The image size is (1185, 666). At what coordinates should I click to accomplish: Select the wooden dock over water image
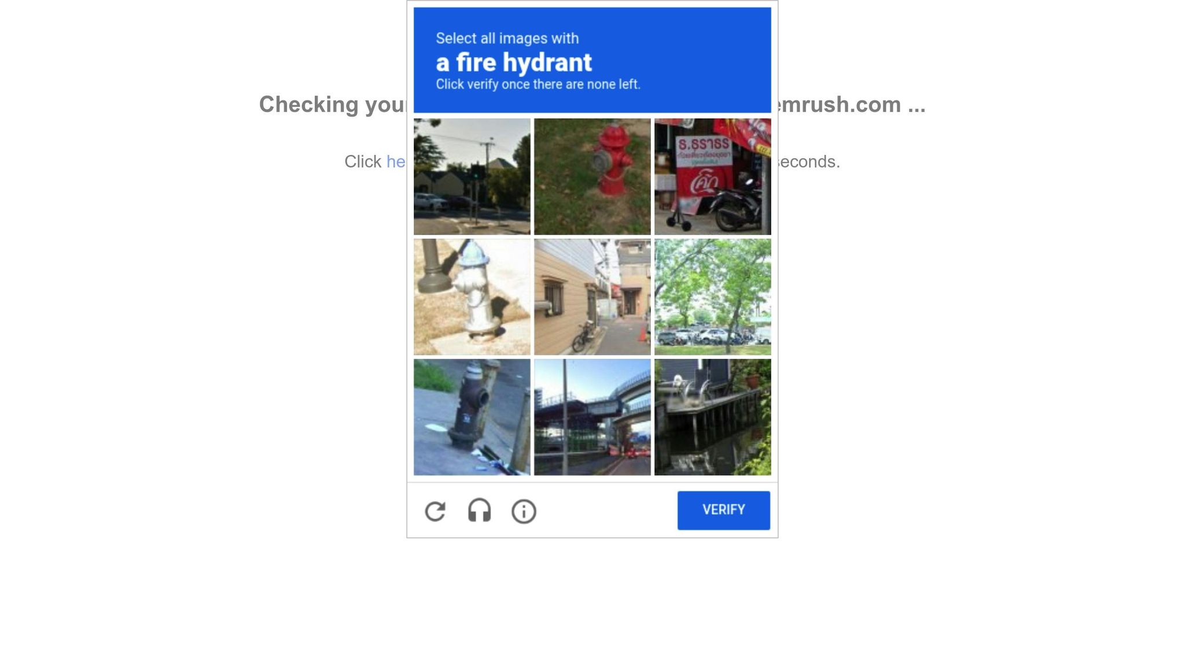[x=712, y=417]
